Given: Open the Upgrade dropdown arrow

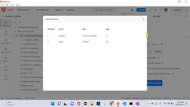Looking at the screenshot, I should (187, 10).
